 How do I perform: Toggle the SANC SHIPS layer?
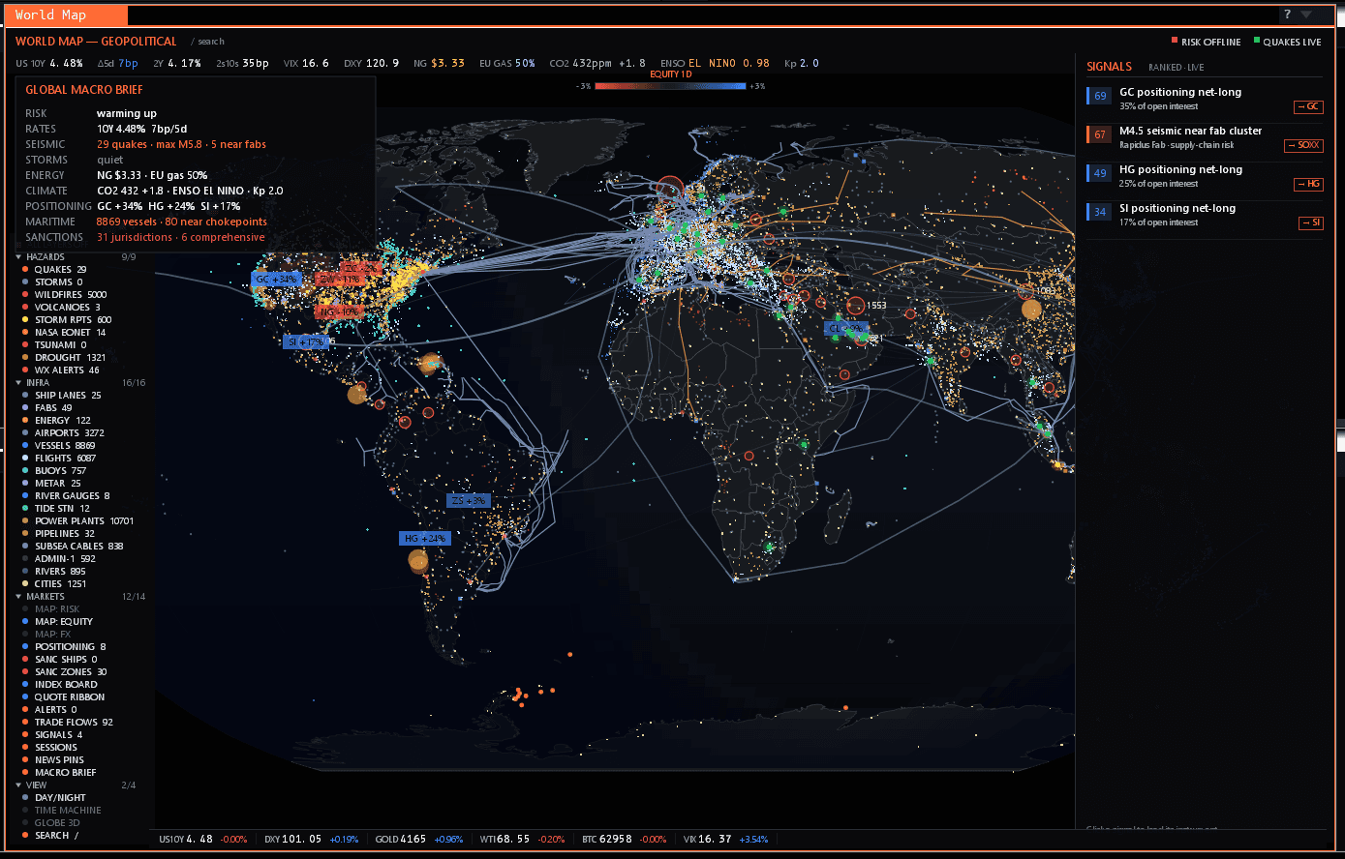59,659
